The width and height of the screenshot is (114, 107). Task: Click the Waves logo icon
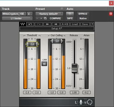(x=23, y=24)
